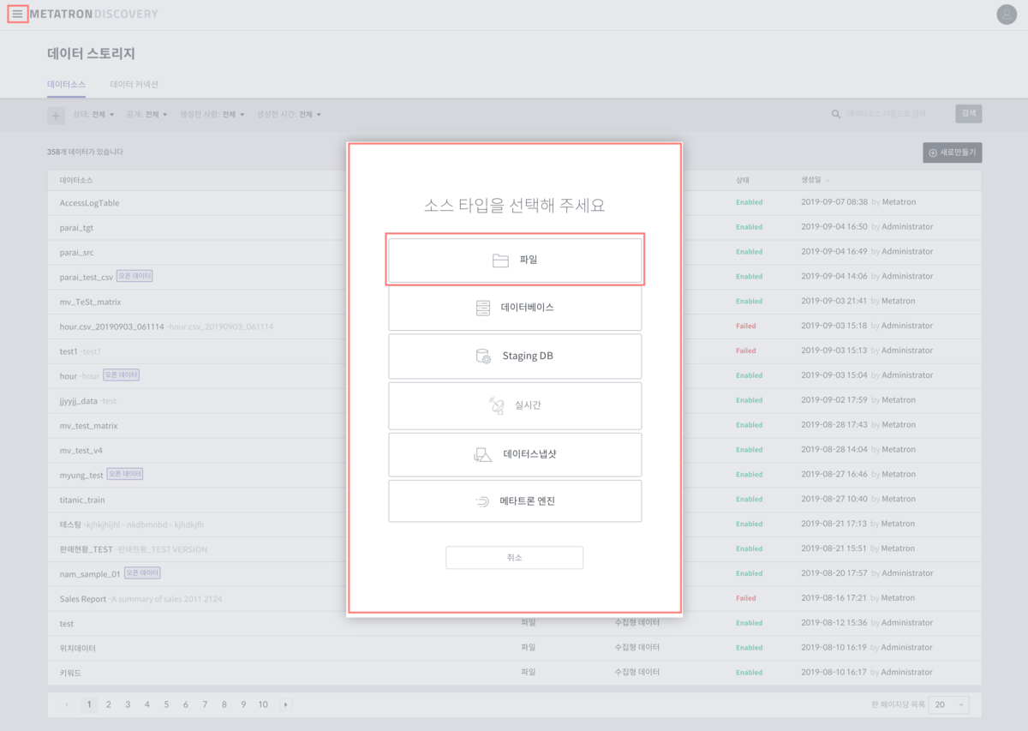Click date 2019-09-07 08:38 by Metatron
Image resolution: width=1028 pixels, height=731 pixels.
[x=858, y=203]
